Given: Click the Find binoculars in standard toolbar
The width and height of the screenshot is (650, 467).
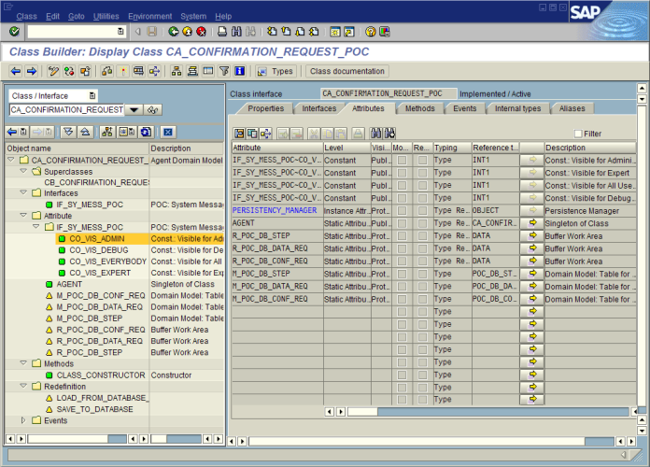Looking at the screenshot, I should pyautogui.click(x=236, y=32).
